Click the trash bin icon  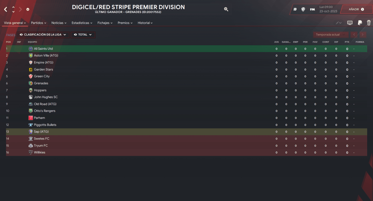coord(369,23)
